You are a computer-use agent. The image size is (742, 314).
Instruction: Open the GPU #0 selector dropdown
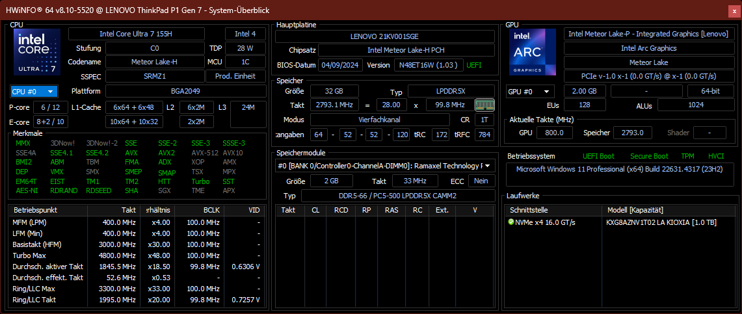530,91
